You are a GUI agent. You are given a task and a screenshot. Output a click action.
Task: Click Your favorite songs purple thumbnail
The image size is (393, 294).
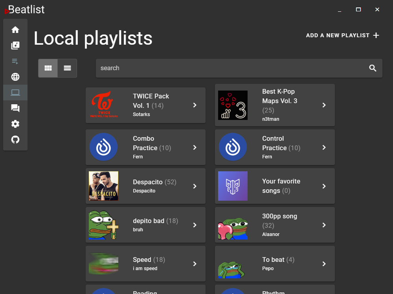click(x=233, y=186)
